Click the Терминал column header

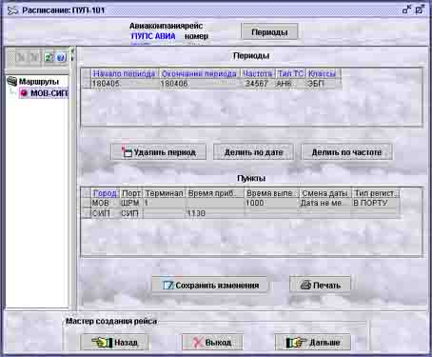pyautogui.click(x=164, y=193)
